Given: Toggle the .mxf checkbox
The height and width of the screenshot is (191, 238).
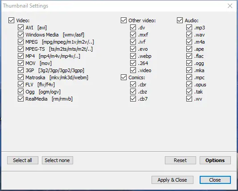Looking at the screenshot, I should (x=133, y=35).
